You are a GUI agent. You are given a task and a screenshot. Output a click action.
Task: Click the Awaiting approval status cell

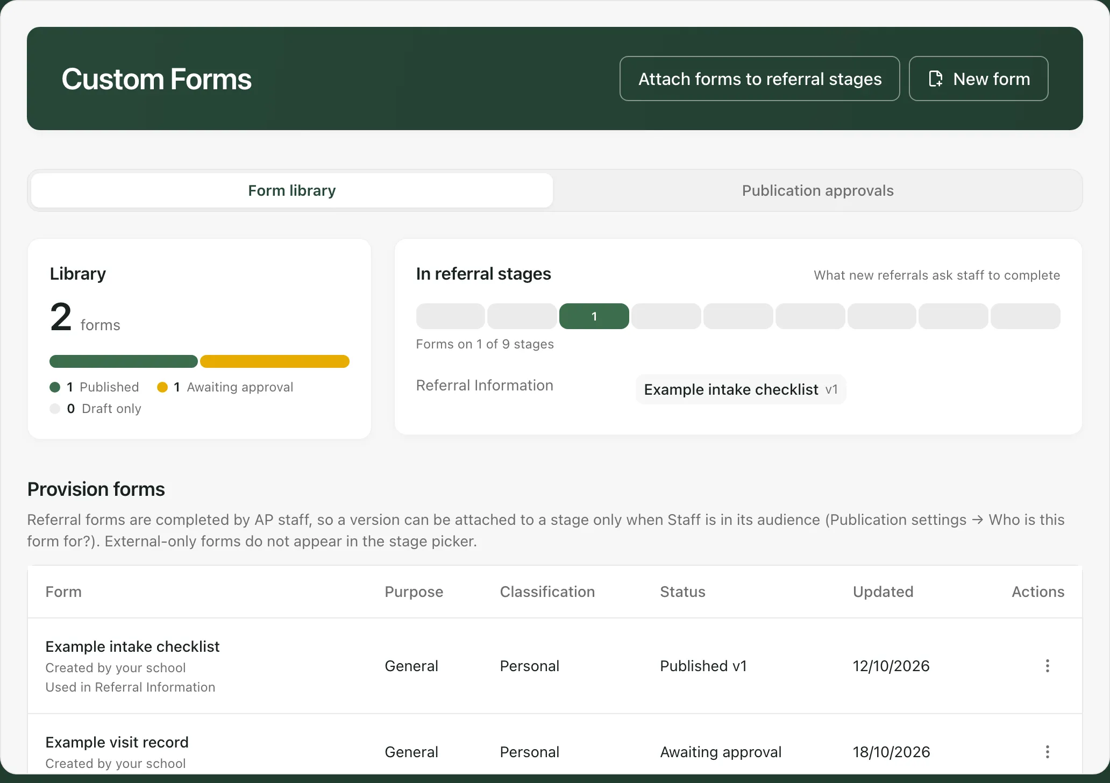721,752
